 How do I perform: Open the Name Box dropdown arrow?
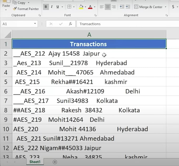pyautogui.click(x=35, y=24)
